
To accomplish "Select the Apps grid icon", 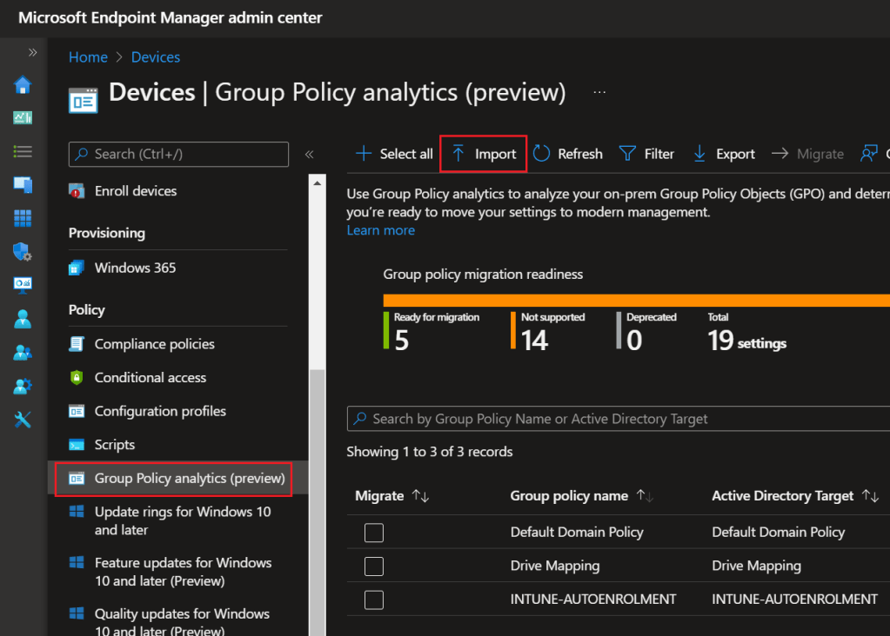I will (x=23, y=218).
